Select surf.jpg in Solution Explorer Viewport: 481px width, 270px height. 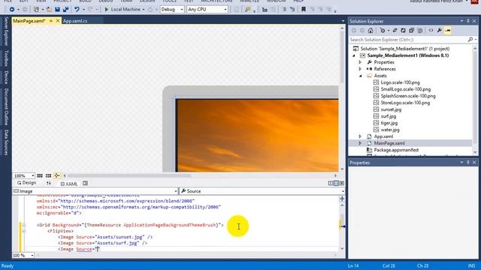[x=389, y=116]
